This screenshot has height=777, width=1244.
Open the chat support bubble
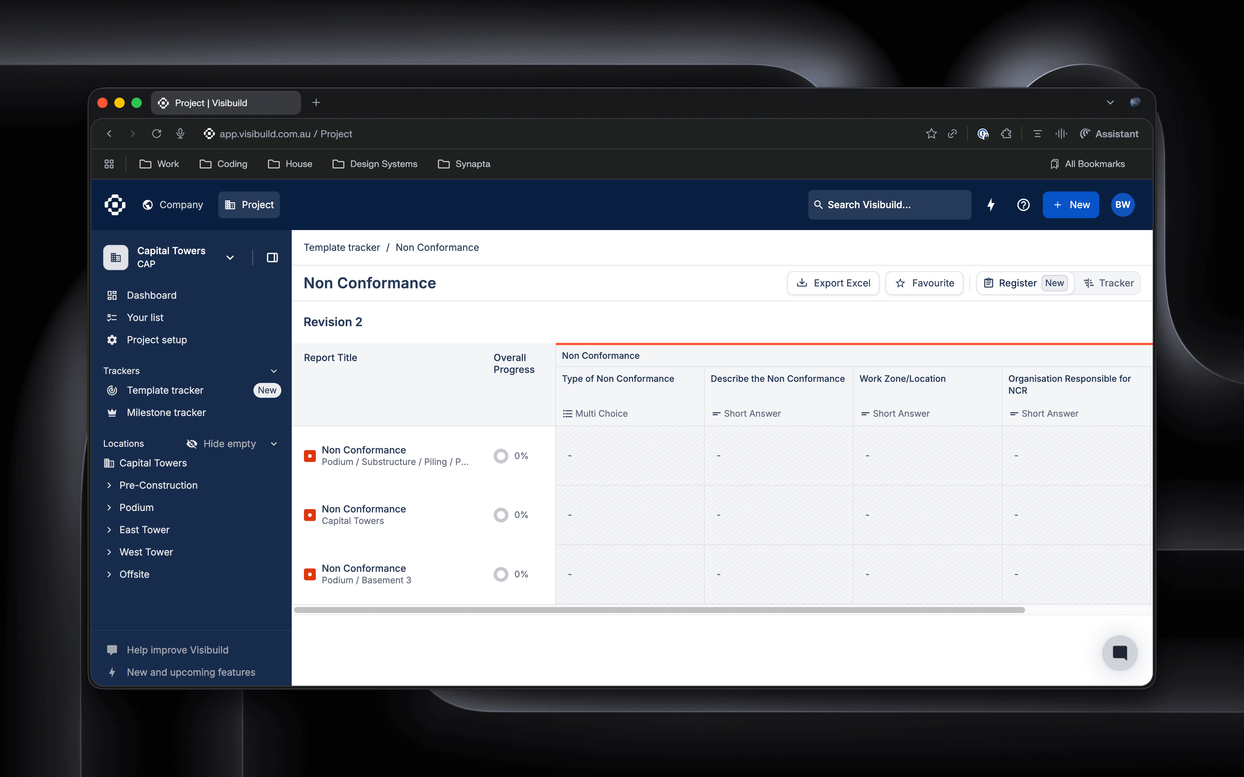pos(1120,653)
